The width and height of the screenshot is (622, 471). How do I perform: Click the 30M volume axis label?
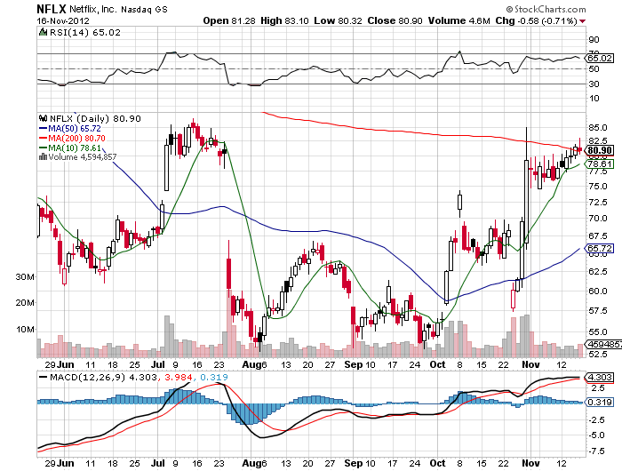point(25,277)
